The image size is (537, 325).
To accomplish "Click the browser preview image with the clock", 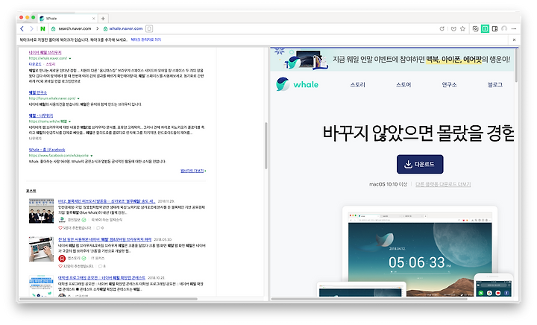I will tap(420, 251).
